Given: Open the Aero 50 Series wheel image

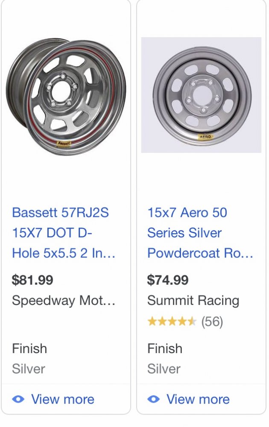Looking at the screenshot, I should 201,95.
